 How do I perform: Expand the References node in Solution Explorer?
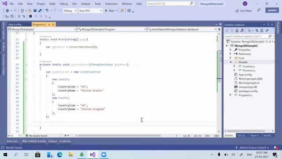[x=230, y=54]
